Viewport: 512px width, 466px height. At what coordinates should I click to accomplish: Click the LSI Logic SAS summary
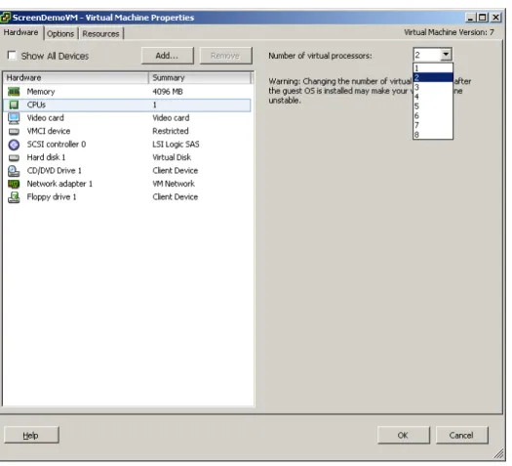(x=176, y=145)
